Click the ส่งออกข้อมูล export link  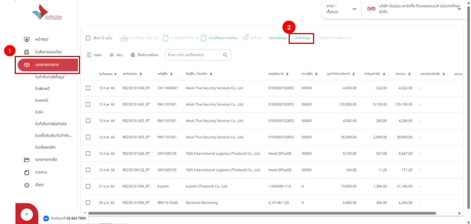pyautogui.click(x=278, y=38)
